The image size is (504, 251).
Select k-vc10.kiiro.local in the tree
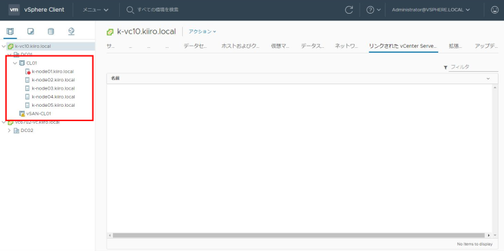(x=33, y=47)
